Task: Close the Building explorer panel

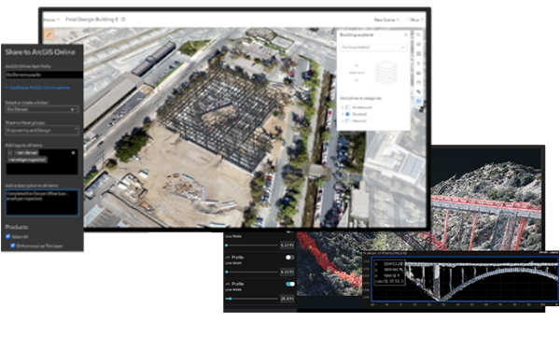Action: pyautogui.click(x=406, y=35)
